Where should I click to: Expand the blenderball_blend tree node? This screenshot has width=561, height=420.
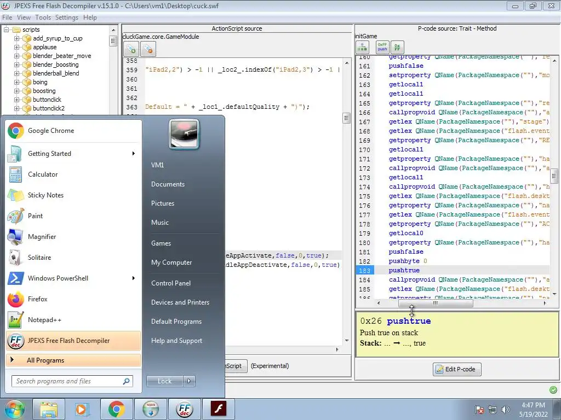16,73
